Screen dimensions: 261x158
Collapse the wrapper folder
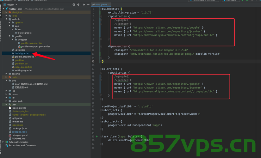click(12, 39)
